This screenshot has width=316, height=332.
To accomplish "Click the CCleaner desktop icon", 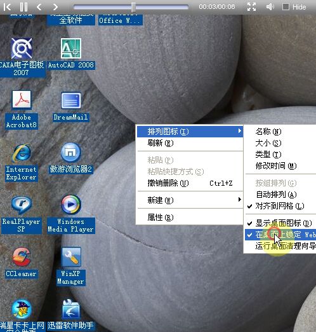I will 22,257.
